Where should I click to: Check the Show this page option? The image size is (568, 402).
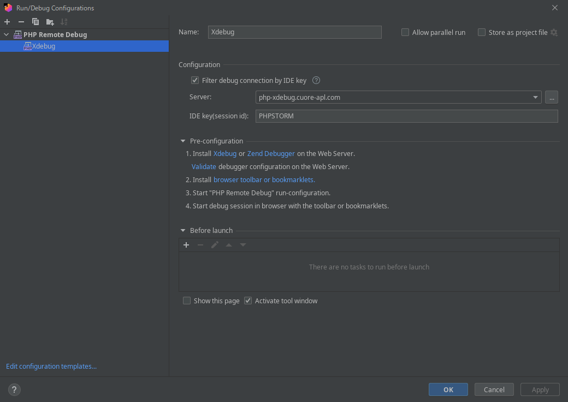187,301
